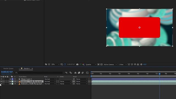This screenshot has width=176, height=99.
Task: Click the Source Name column header
Action: click(x=23, y=77)
